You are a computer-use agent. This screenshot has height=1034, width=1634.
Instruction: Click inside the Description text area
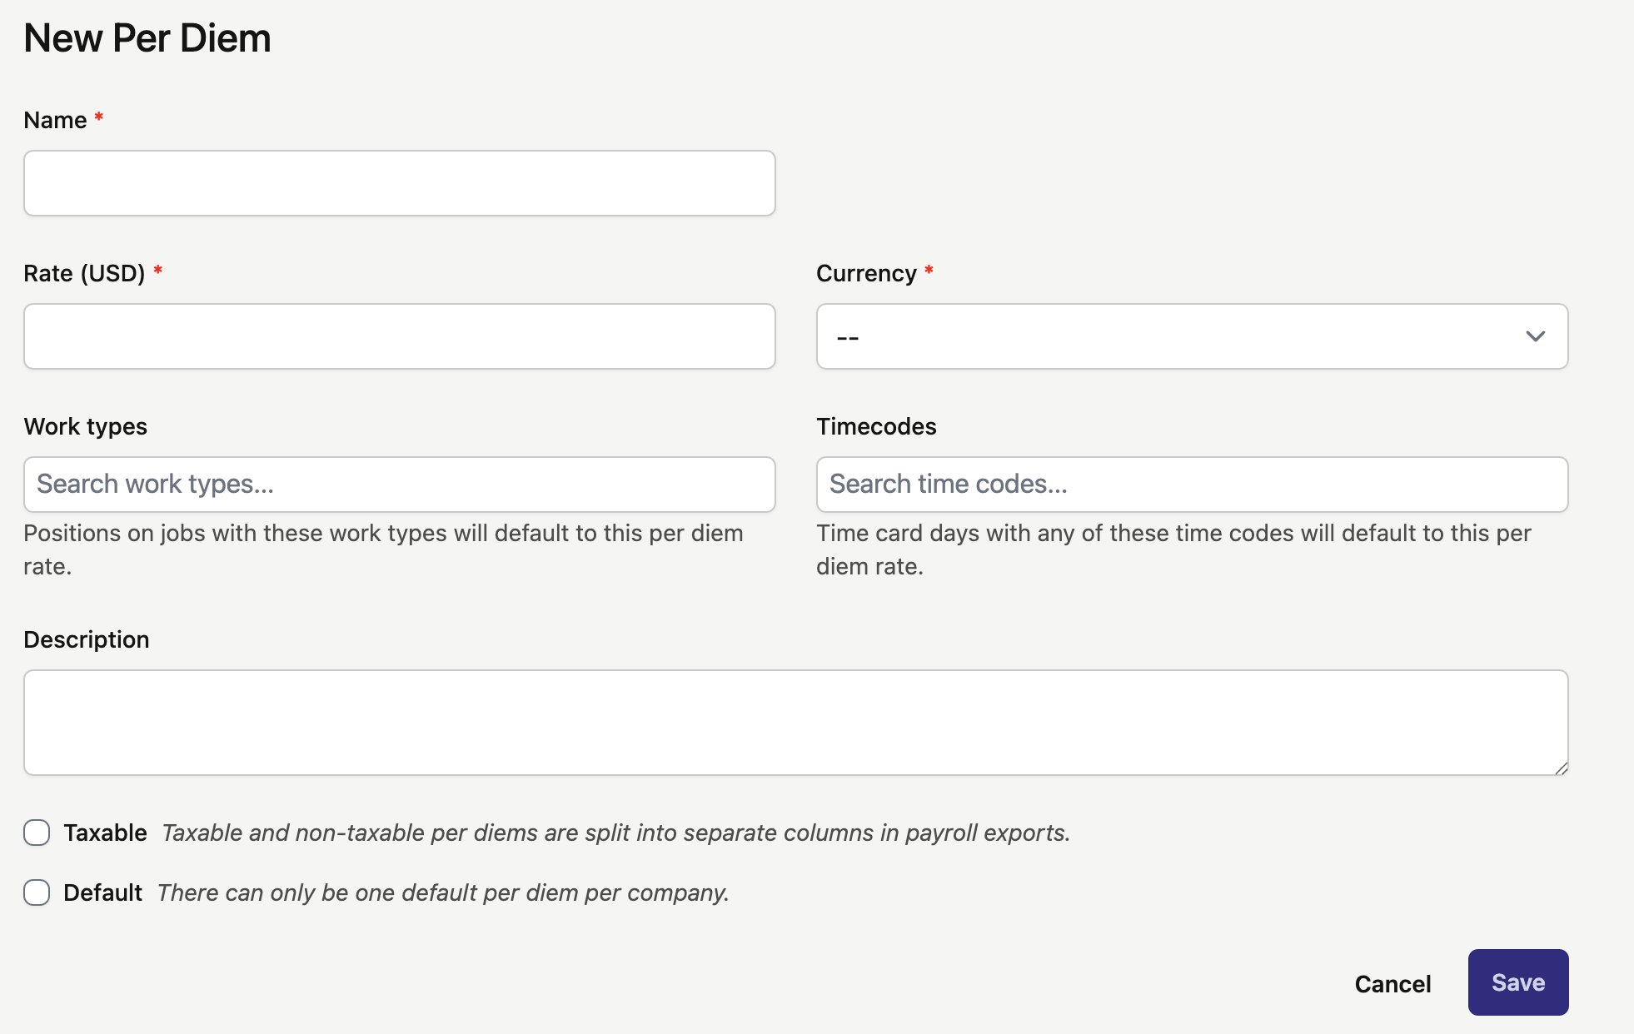(x=795, y=723)
